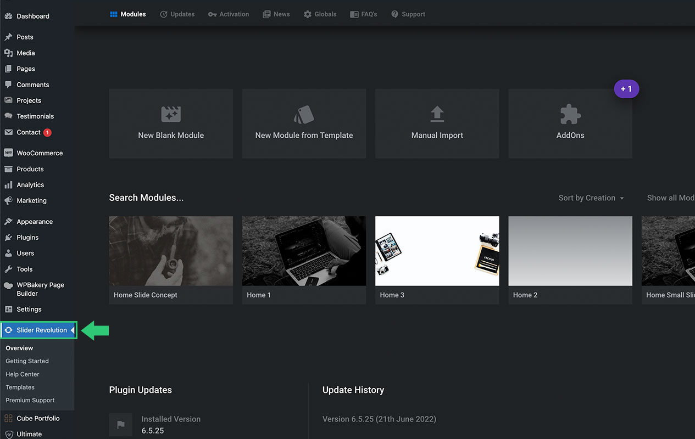Open the Premium Support submenu link
Image resolution: width=695 pixels, height=439 pixels.
coord(30,401)
